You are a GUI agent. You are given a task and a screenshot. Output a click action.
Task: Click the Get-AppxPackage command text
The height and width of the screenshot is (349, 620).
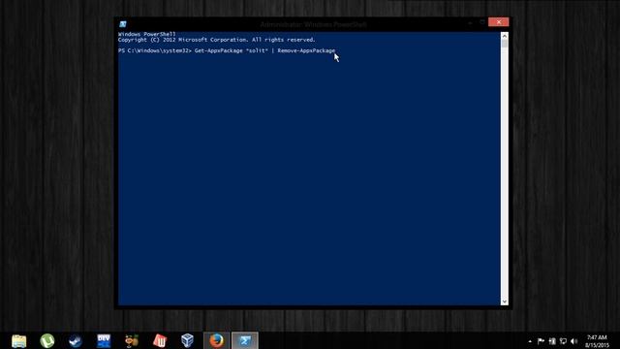click(219, 50)
